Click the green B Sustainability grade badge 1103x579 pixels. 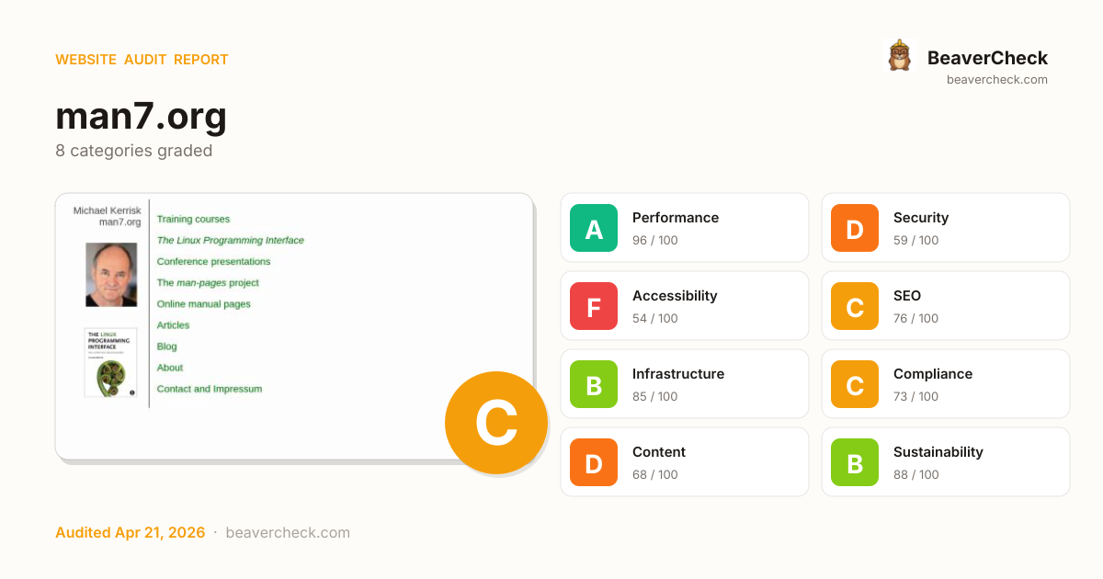(x=855, y=462)
